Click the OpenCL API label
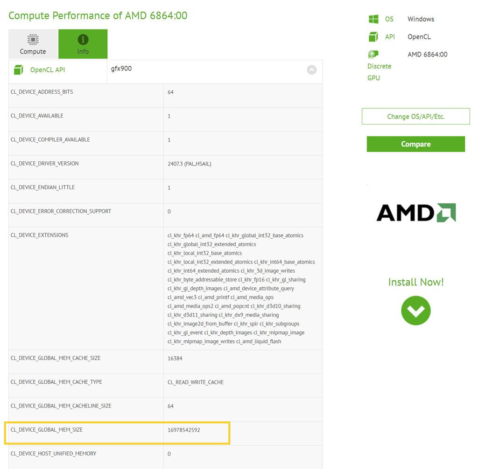478x469 pixels. [x=48, y=70]
